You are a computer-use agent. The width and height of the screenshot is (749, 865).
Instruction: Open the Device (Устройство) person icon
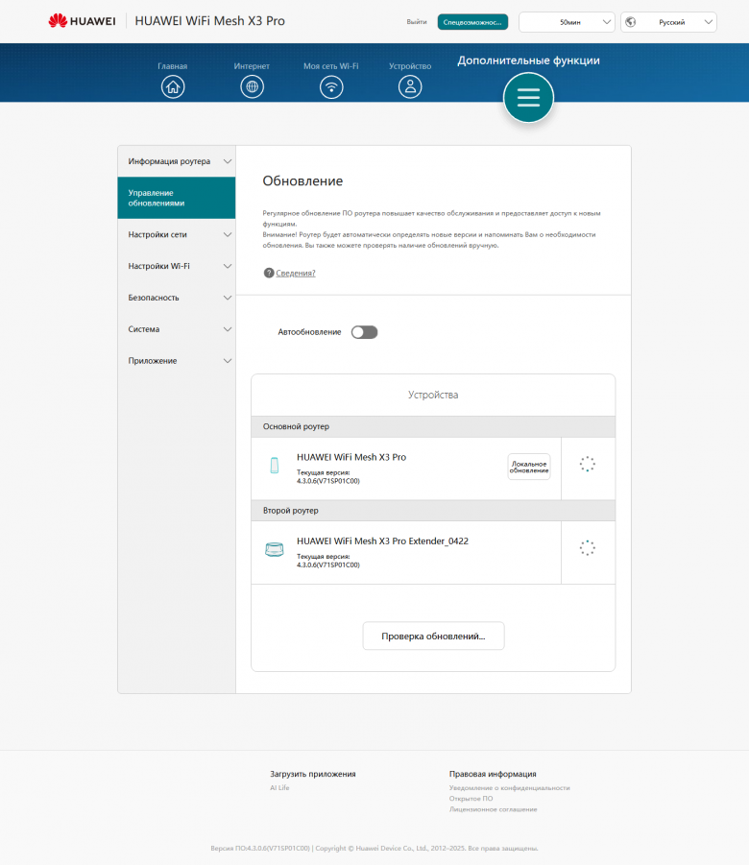click(x=410, y=86)
